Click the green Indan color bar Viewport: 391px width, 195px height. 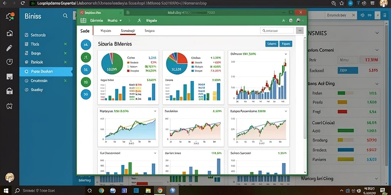pyautogui.click(x=341, y=93)
